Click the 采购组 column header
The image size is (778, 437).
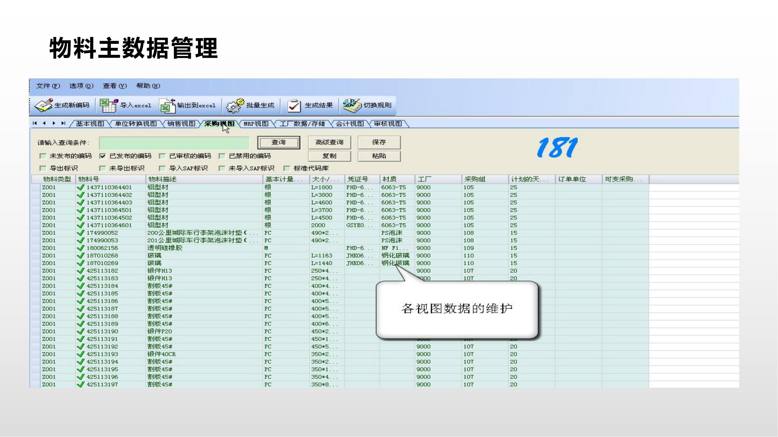tap(485, 179)
